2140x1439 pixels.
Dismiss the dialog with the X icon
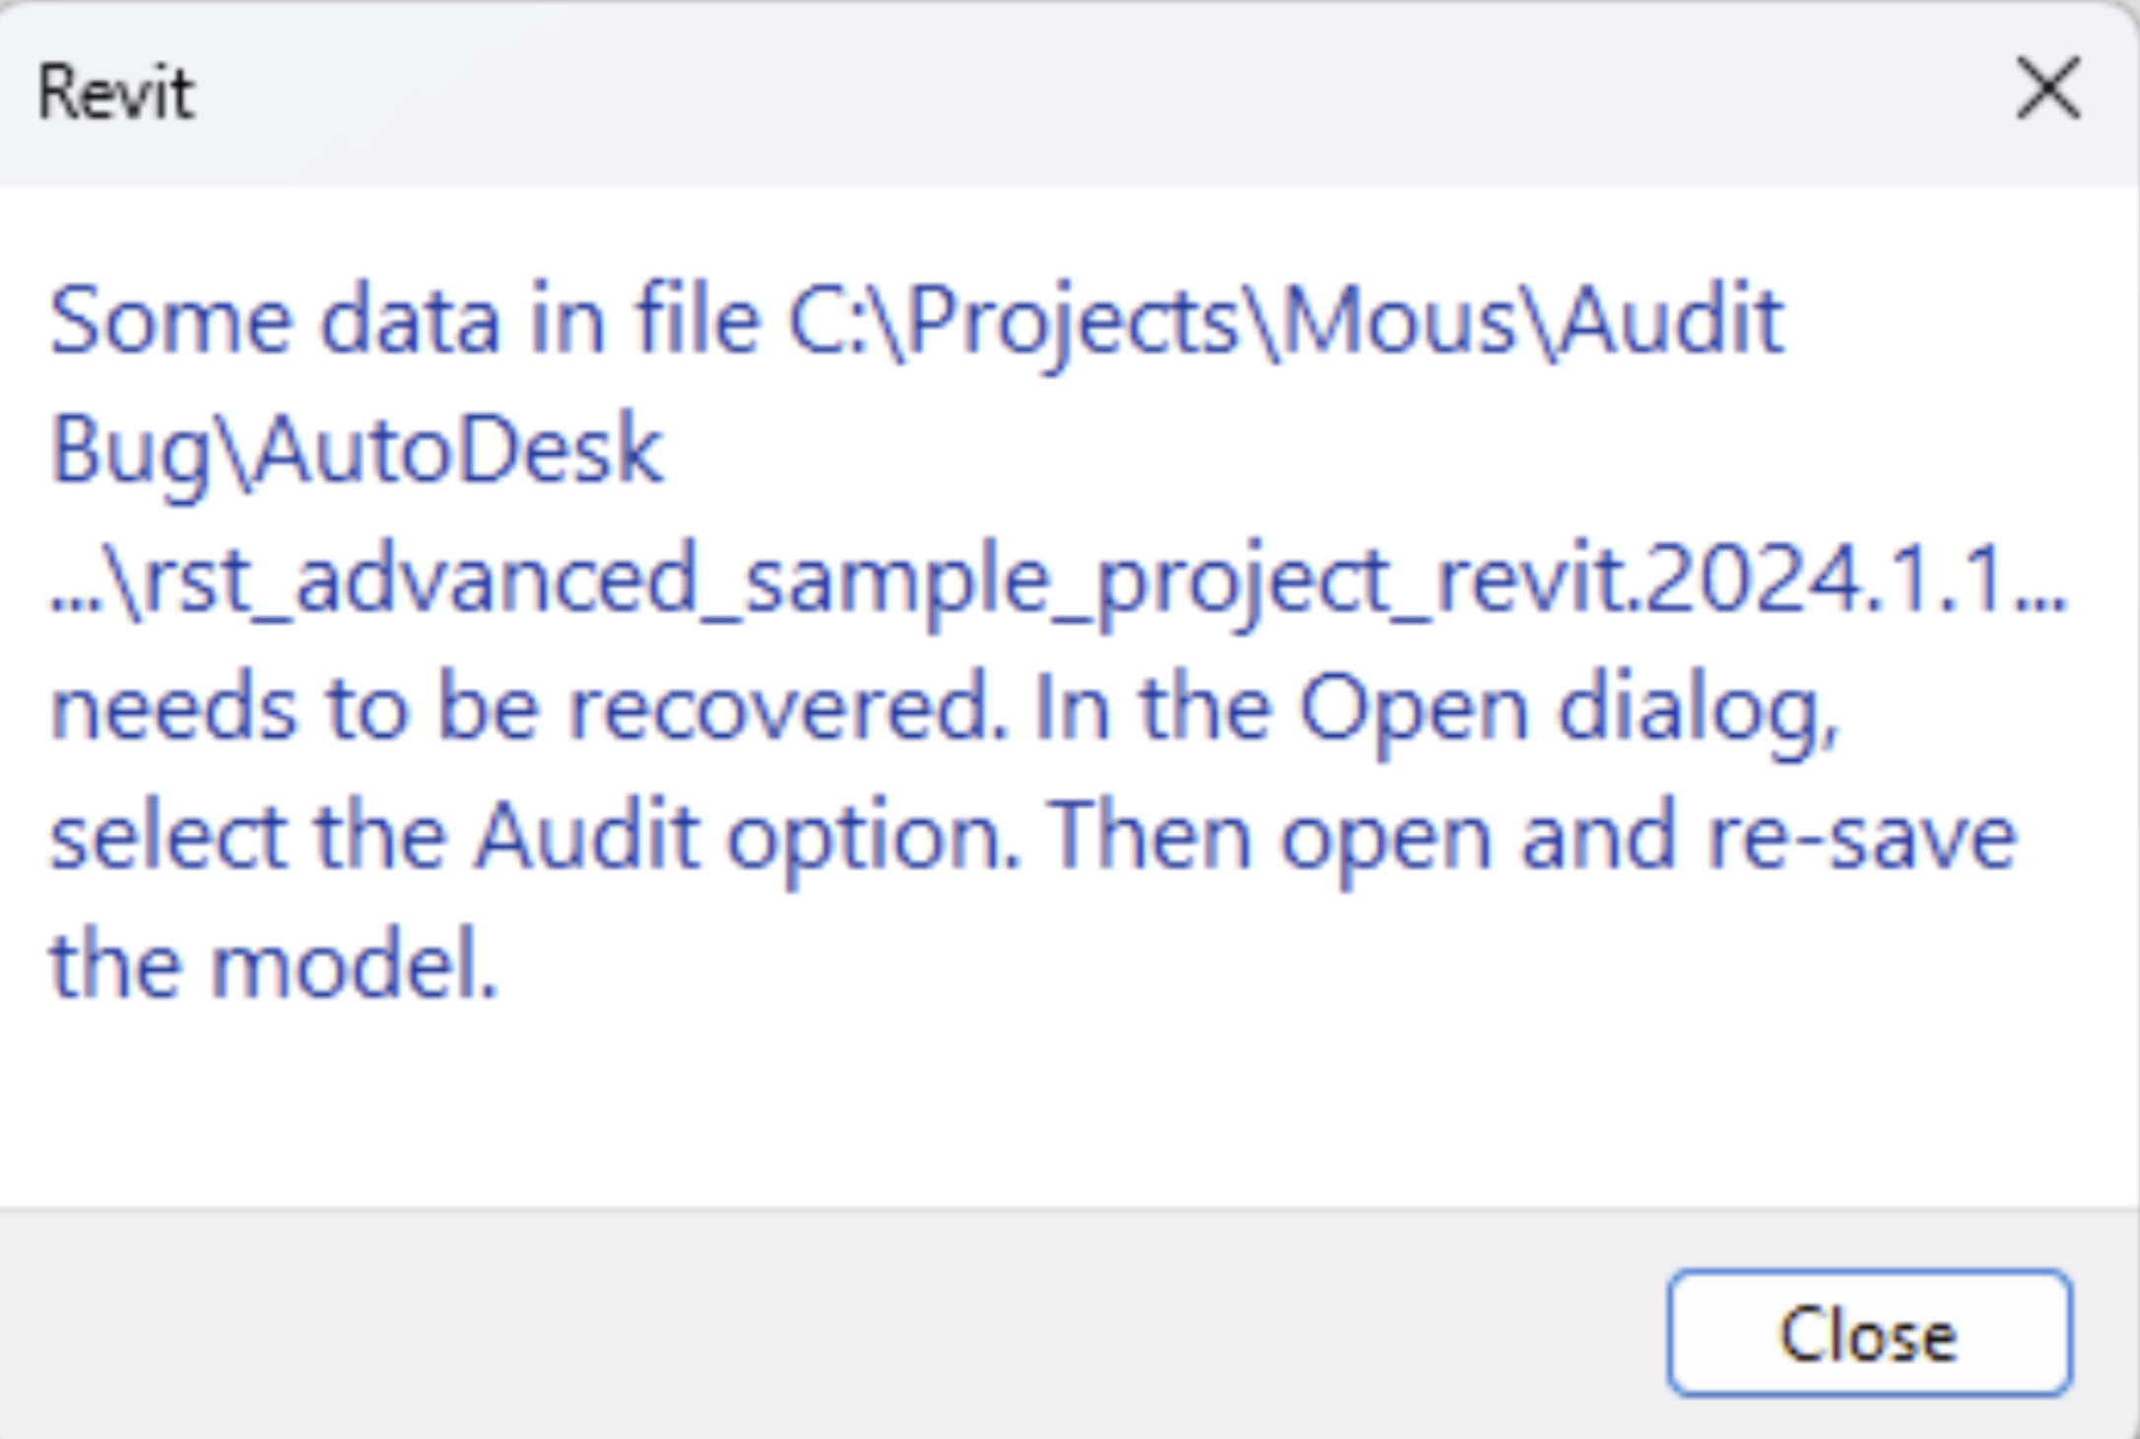click(2048, 90)
